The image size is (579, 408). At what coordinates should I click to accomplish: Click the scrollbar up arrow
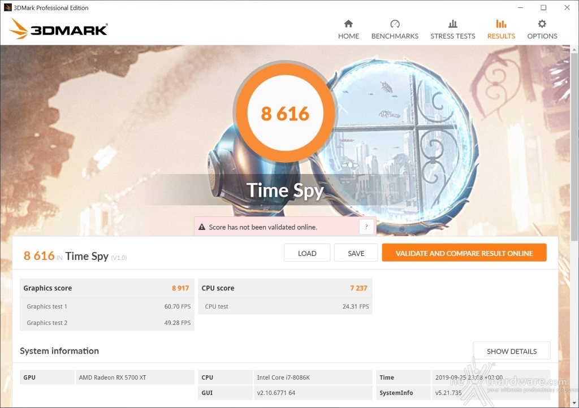[x=574, y=49]
